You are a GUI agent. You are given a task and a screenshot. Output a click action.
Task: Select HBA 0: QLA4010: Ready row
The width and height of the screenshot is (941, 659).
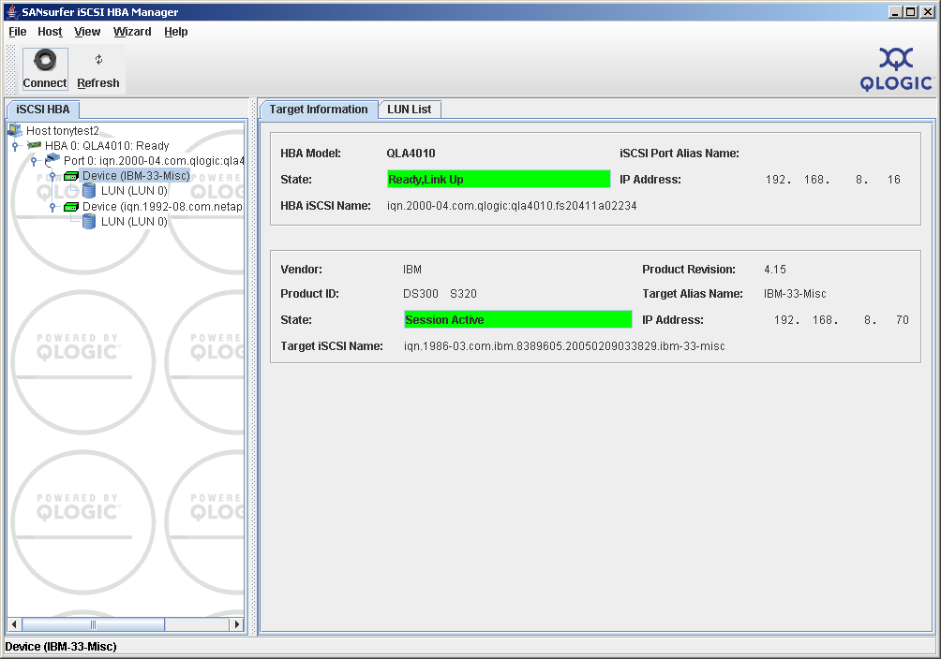(x=107, y=146)
